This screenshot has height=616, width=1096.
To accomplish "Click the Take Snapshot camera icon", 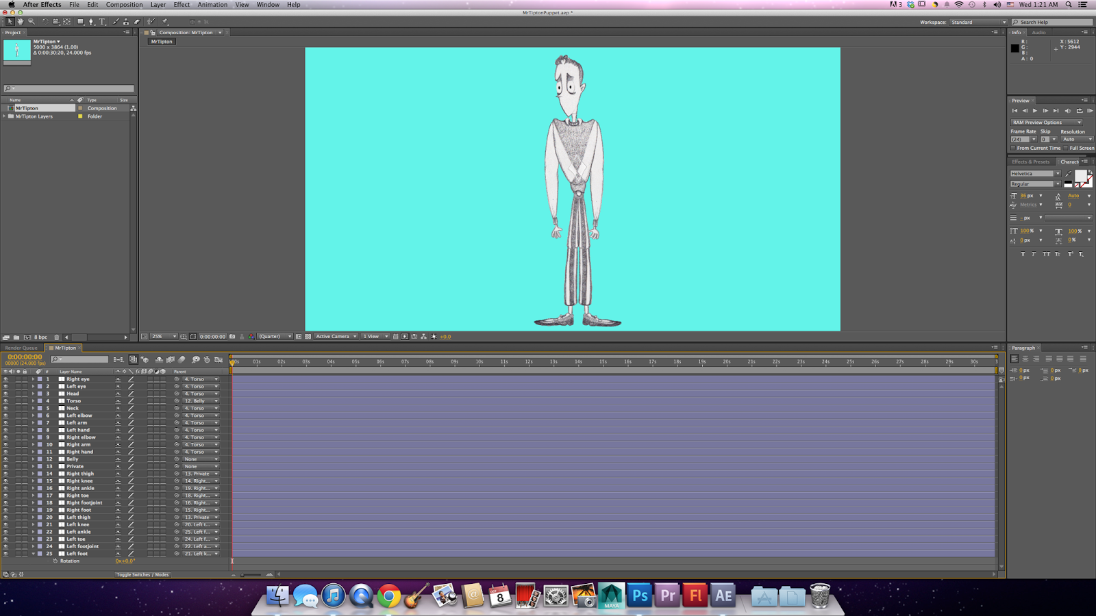I will click(x=232, y=336).
